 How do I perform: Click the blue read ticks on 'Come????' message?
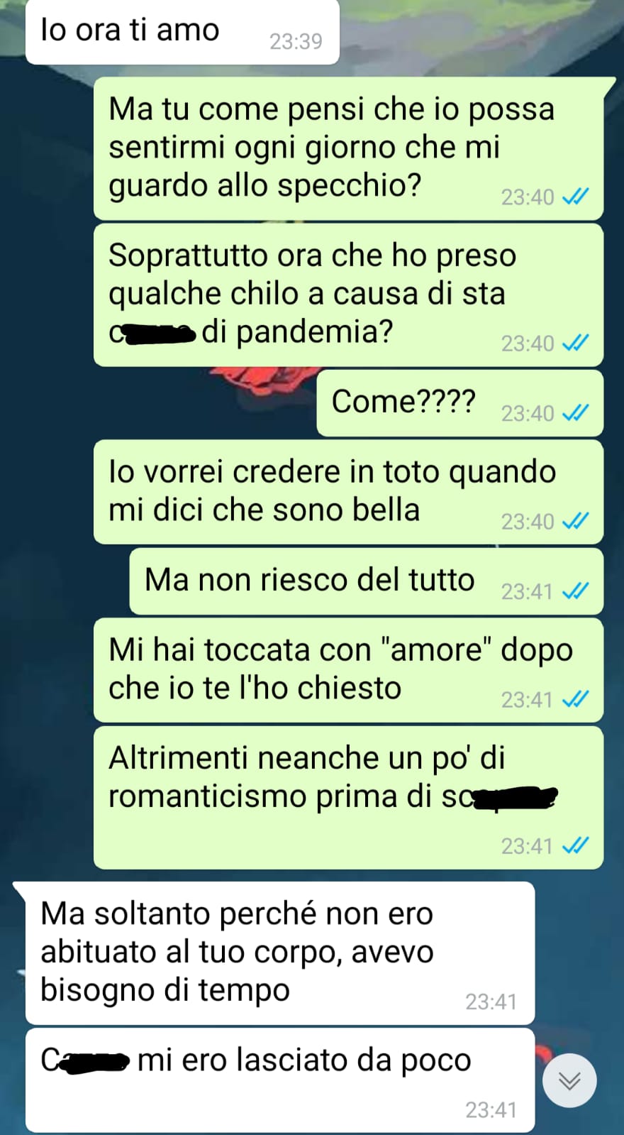[575, 413]
